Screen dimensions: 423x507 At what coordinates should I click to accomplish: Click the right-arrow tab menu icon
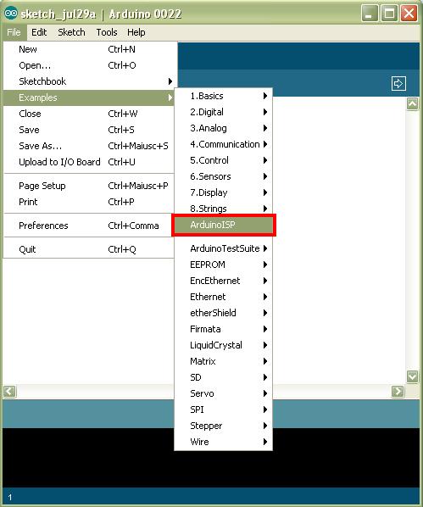pyautogui.click(x=398, y=83)
